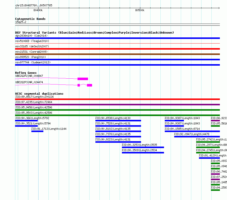Viewport: 227px width, 200px height.
Task: Click the %ID:91.1713|Length:1144 duplication label
Action: [49, 129]
